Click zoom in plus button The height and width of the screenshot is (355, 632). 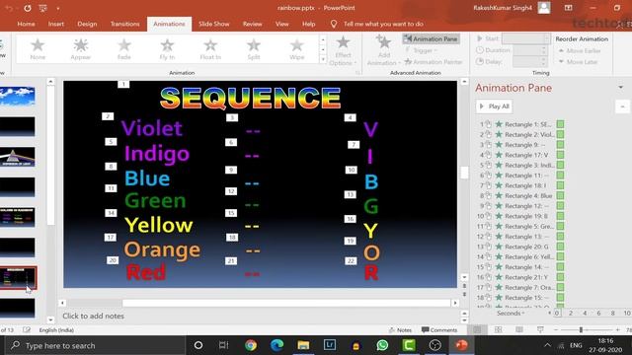[x=617, y=330]
